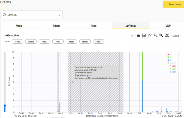The width and height of the screenshot is (184, 118).
Task: Toggle X series in legend
Action: click(170, 54)
